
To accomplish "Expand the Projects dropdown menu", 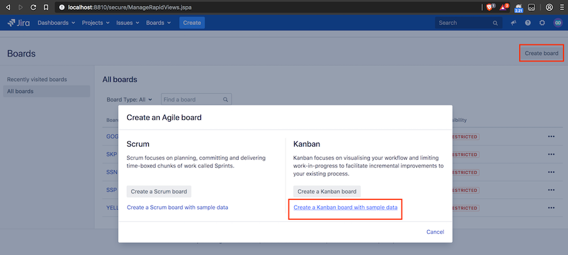I will [x=96, y=23].
